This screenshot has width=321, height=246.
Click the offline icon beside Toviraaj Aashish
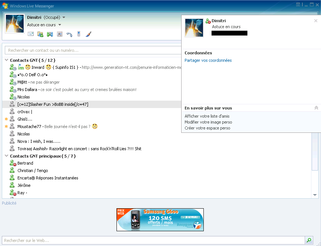(x=12, y=148)
